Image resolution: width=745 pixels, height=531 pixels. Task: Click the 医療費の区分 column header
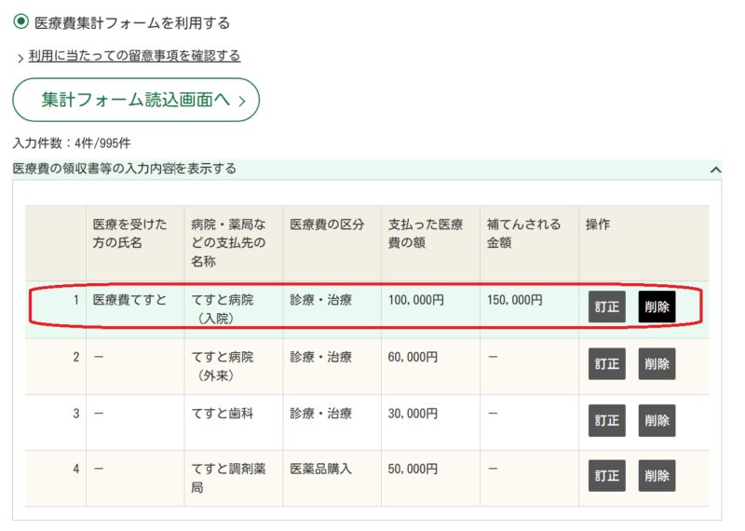[327, 225]
